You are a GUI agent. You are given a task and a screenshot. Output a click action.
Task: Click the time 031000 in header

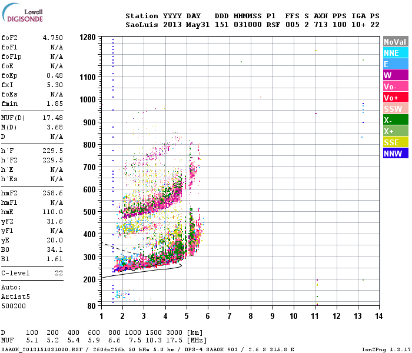click(x=248, y=25)
